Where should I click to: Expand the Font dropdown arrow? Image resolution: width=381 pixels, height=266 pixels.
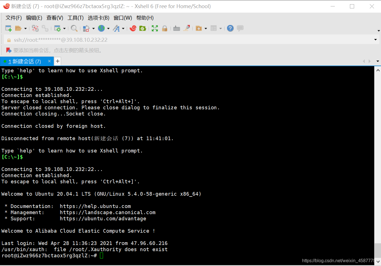tap(123, 28)
